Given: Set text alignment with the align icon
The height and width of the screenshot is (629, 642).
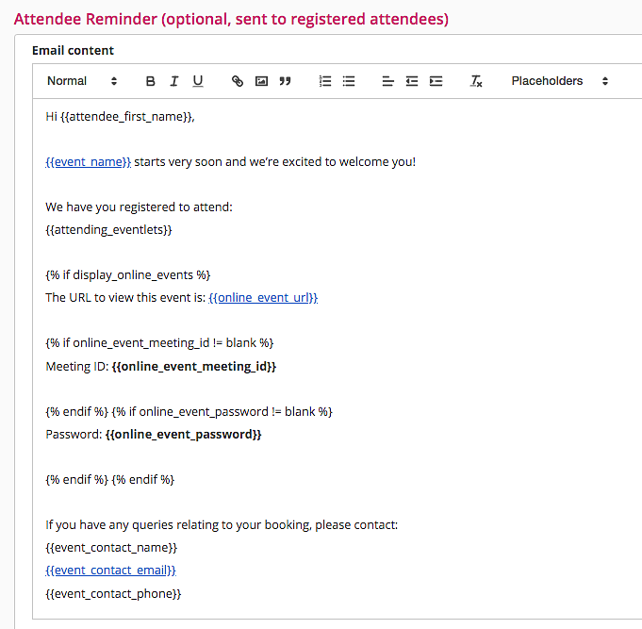Looking at the screenshot, I should (387, 81).
